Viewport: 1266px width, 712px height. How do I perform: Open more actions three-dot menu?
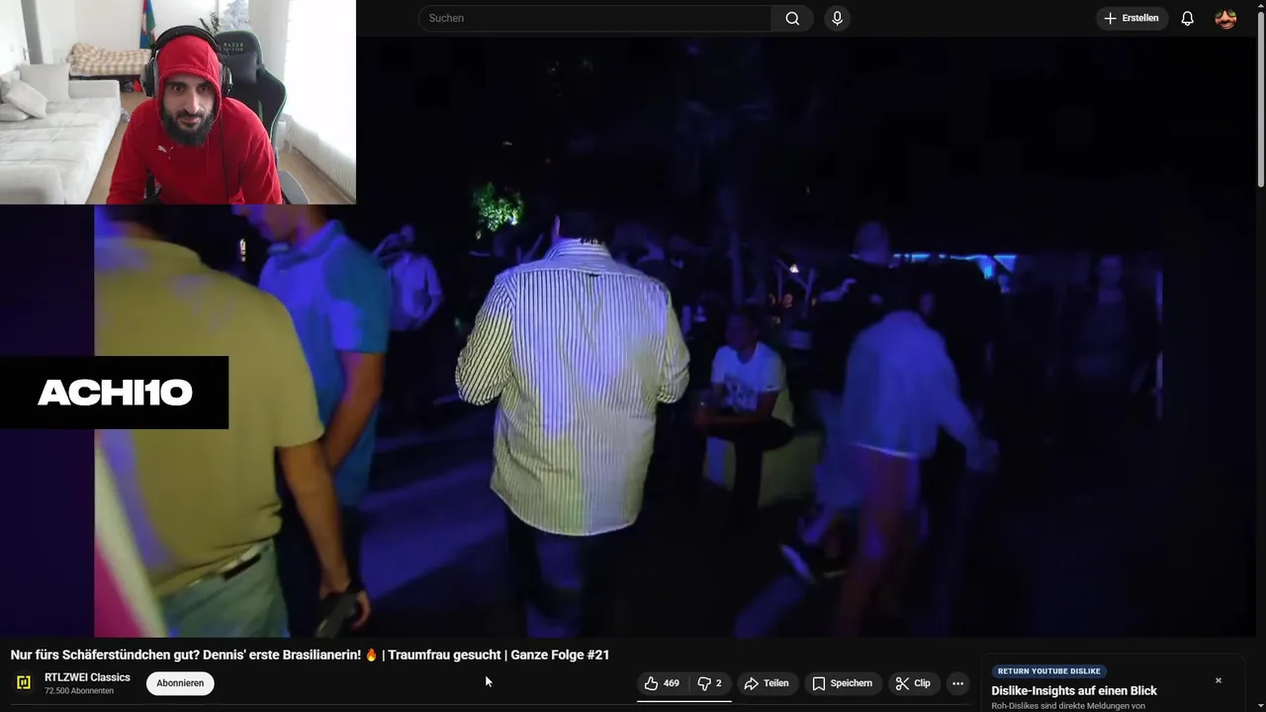pyautogui.click(x=957, y=683)
